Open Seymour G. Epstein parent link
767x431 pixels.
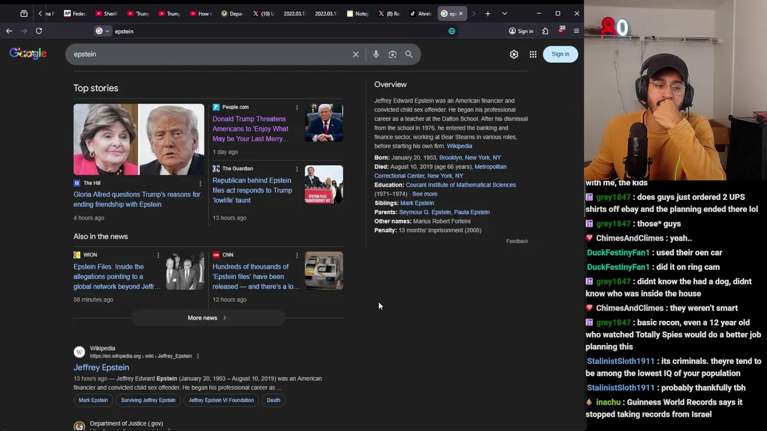tap(425, 212)
